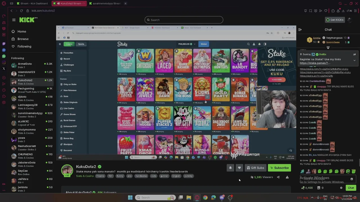Open Kick hamburger menu

pyautogui.click(x=14, y=20)
